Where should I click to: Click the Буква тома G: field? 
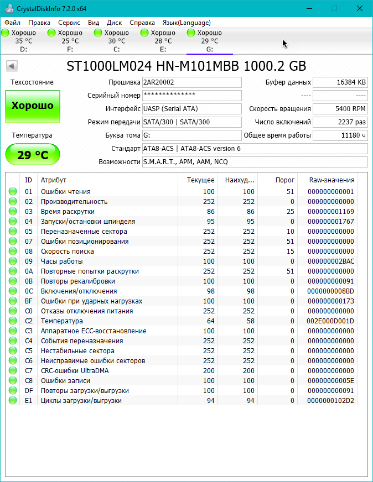coord(191,135)
